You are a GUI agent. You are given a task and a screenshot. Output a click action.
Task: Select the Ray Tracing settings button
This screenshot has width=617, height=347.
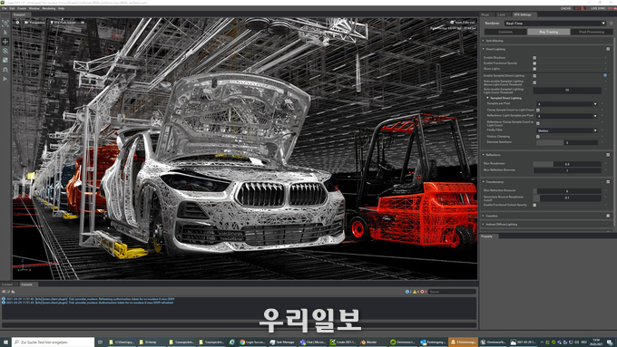tap(549, 32)
